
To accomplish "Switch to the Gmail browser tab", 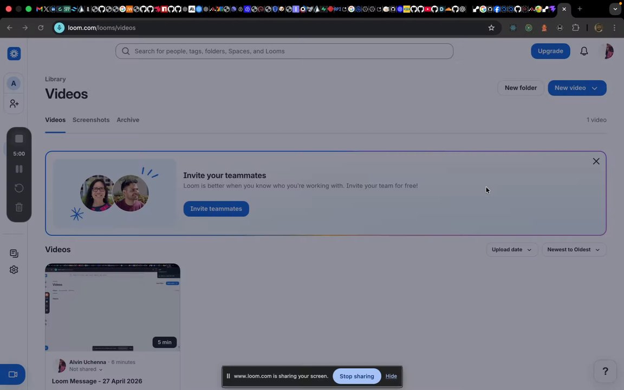I will 39,9.
